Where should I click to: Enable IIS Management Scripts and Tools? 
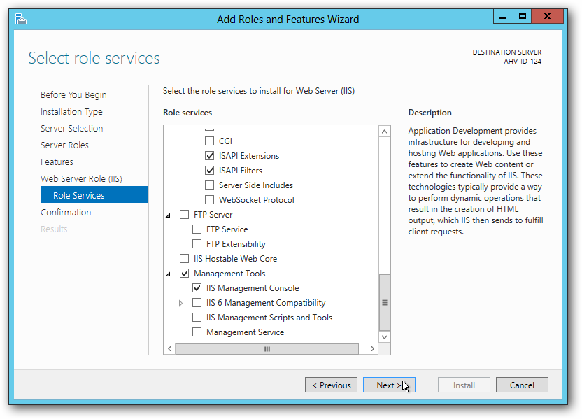[x=197, y=318]
